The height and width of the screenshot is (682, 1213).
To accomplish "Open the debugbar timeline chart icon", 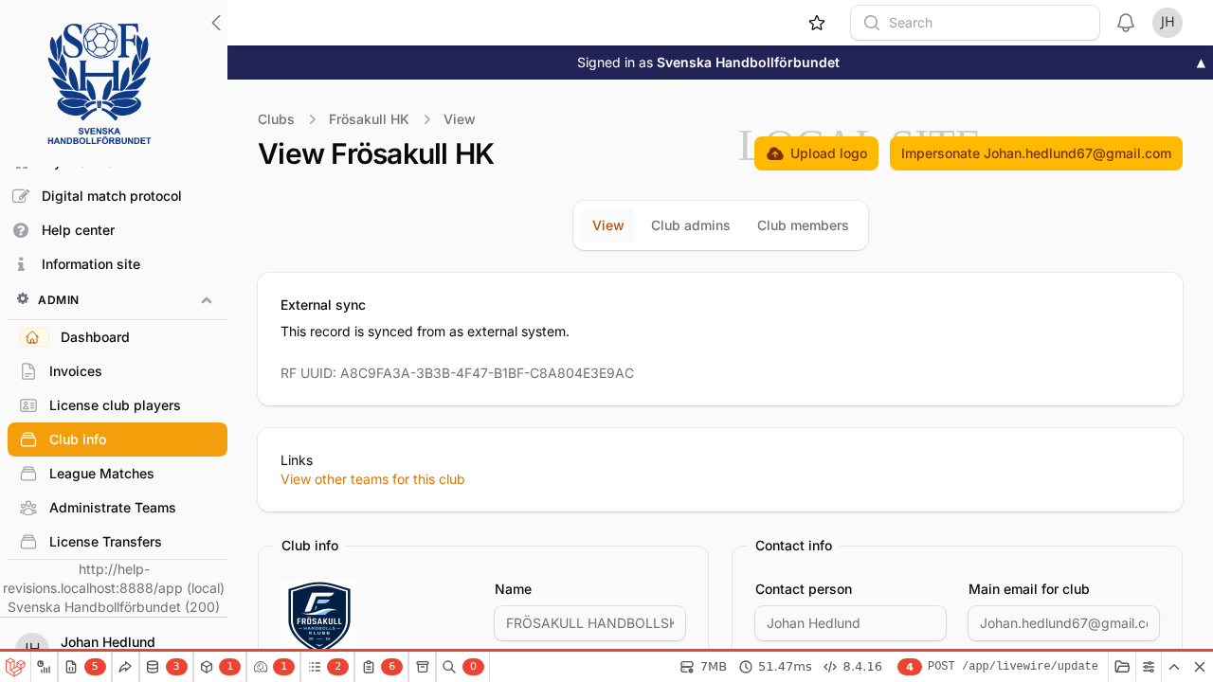I will point(44,667).
